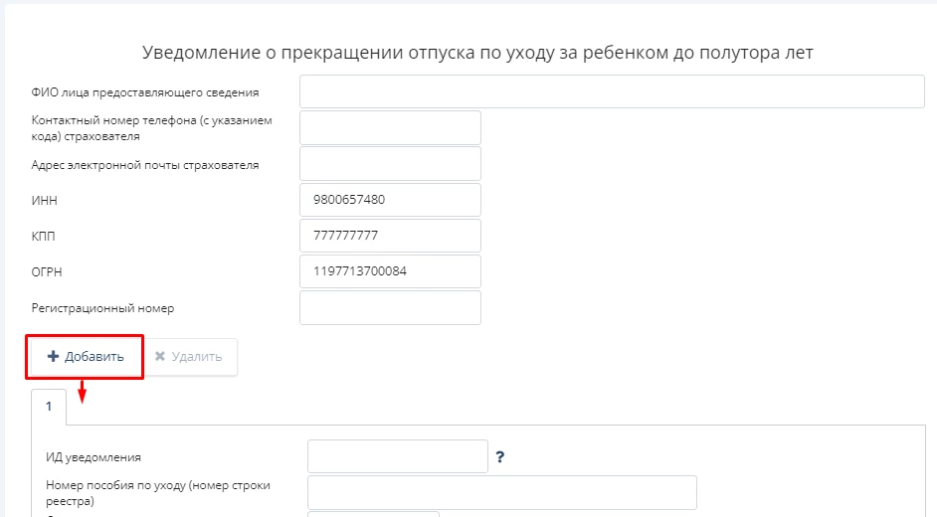
Task: Click the question mark help icon
Action: click(x=500, y=457)
